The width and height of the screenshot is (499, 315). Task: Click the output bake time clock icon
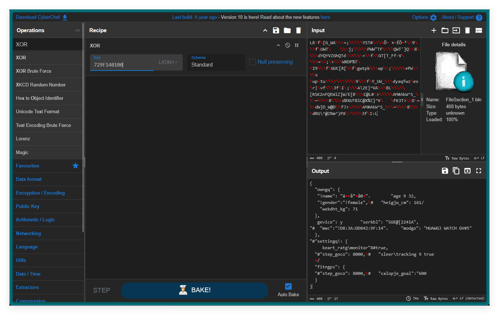click(408, 298)
